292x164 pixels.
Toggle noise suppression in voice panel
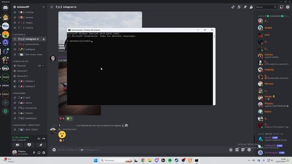pos(39,138)
